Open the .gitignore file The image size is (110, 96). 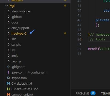(x=18, y=67)
